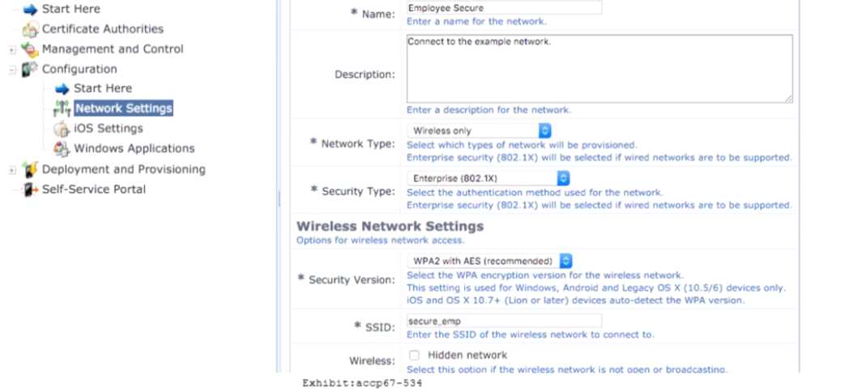Open the Security Type dropdown
Image resolution: width=866 pixels, height=392 pixels.
[x=488, y=177]
